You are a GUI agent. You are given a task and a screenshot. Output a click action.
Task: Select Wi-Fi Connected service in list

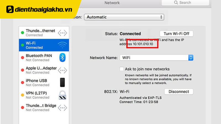[x=39, y=45]
